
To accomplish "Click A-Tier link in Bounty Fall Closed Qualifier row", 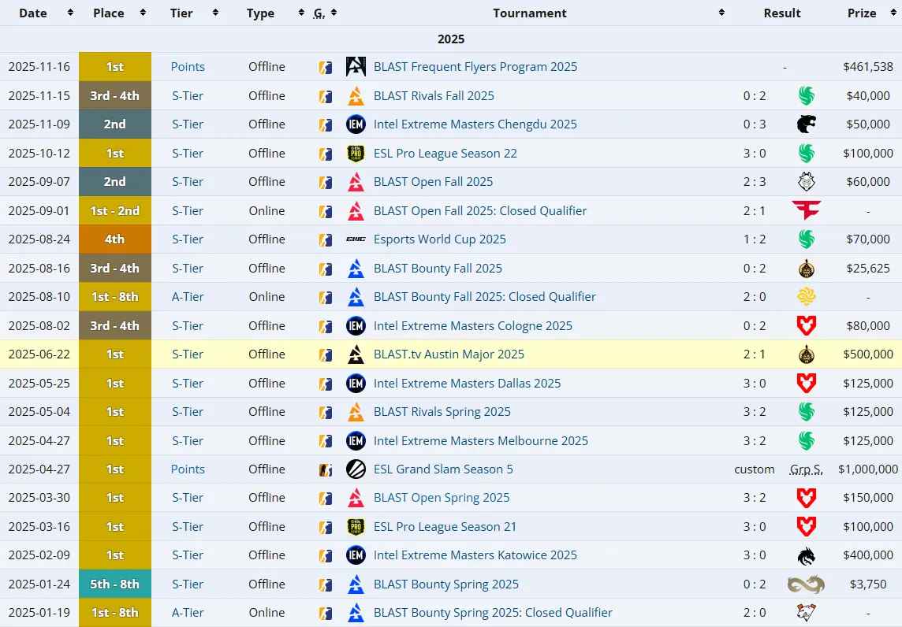I will tap(188, 296).
